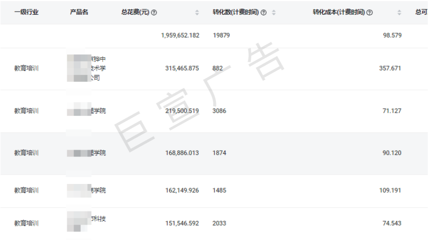
Task: Click product name in the 1874 conversions row
Action: coord(86,153)
